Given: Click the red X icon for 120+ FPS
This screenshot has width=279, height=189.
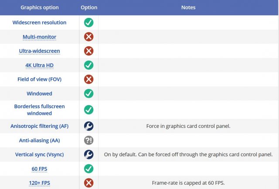Looking at the screenshot, I should point(88,182).
